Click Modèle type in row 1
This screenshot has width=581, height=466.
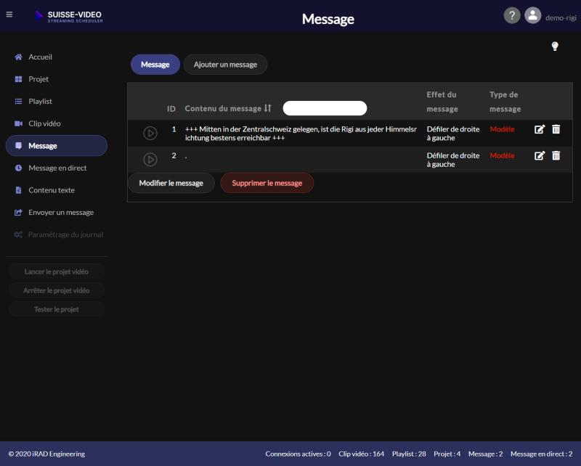(x=502, y=129)
